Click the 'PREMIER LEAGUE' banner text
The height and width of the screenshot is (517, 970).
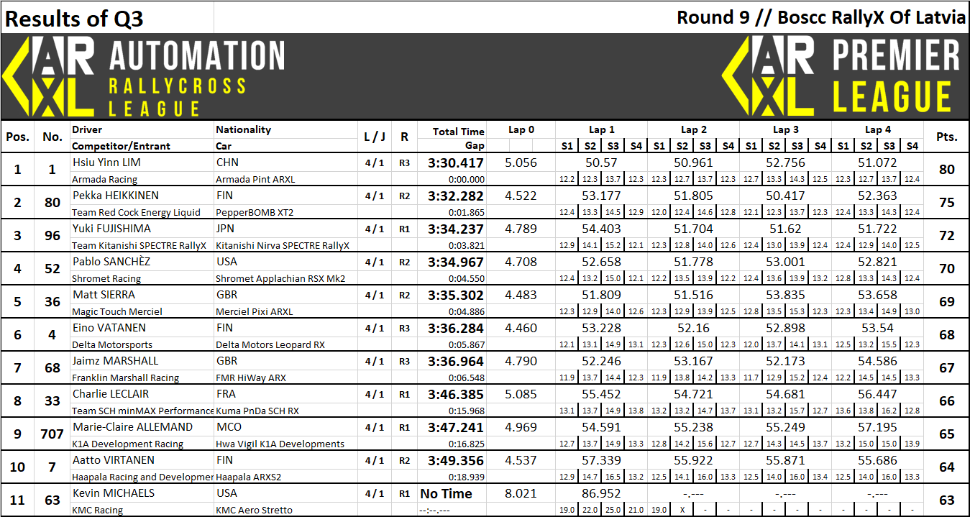896,76
